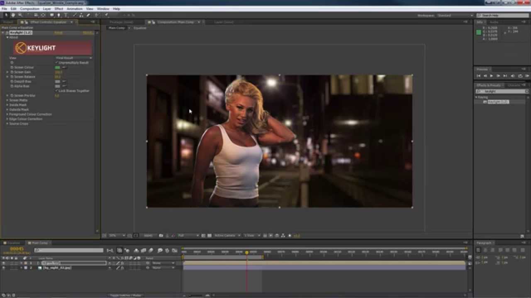Toggle the Screen Gain stopwatch

(x=12, y=72)
